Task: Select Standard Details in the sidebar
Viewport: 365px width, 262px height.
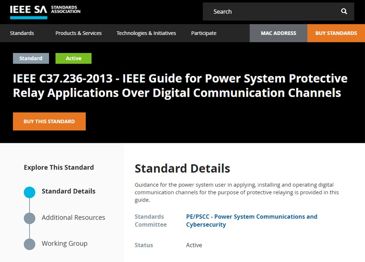Action: pos(68,191)
